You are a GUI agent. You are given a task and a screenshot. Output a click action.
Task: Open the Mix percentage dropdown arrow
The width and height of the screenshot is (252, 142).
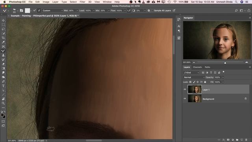(x=109, y=11)
